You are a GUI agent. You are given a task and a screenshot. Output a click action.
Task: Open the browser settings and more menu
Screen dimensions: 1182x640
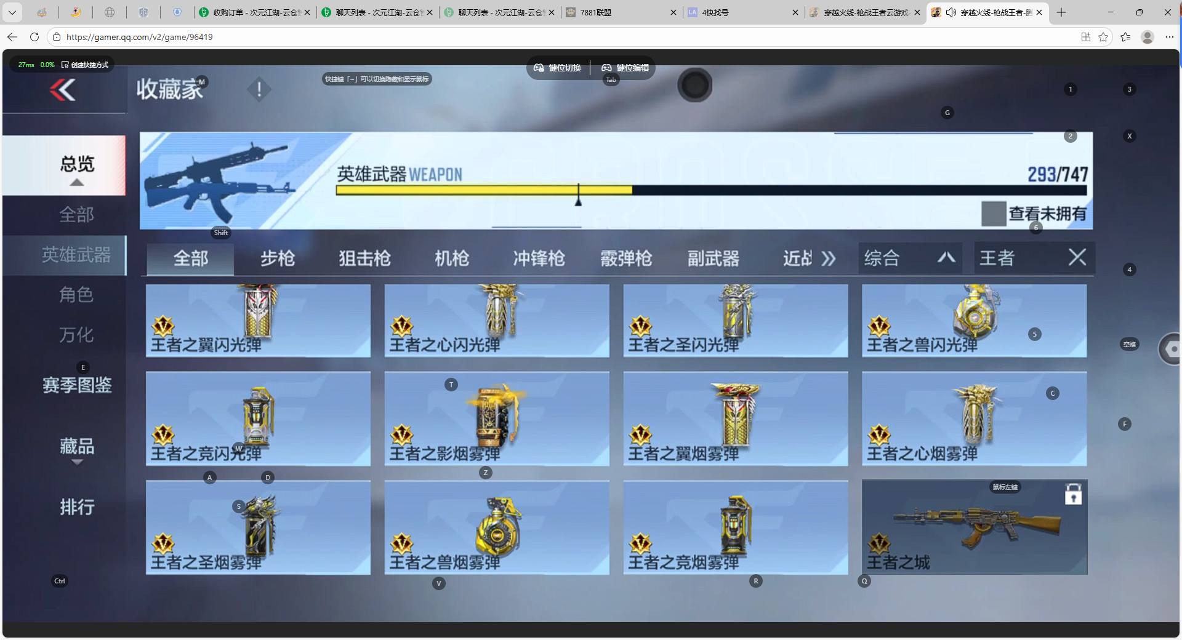click(x=1170, y=37)
